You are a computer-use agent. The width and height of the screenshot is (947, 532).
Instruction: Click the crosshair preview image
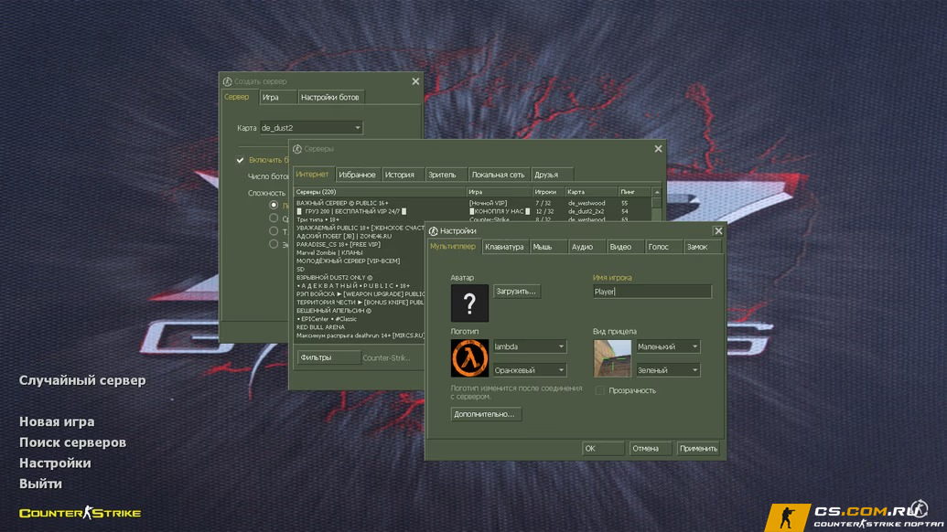coord(612,357)
